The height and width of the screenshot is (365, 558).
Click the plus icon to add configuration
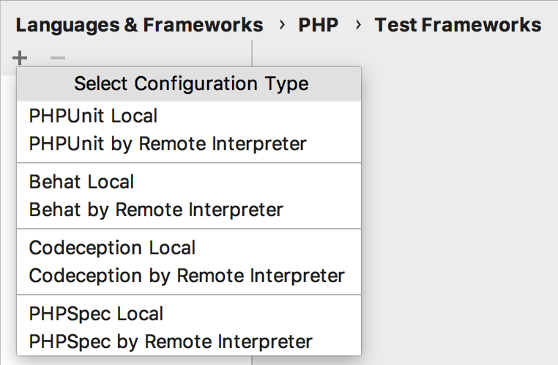click(x=20, y=58)
